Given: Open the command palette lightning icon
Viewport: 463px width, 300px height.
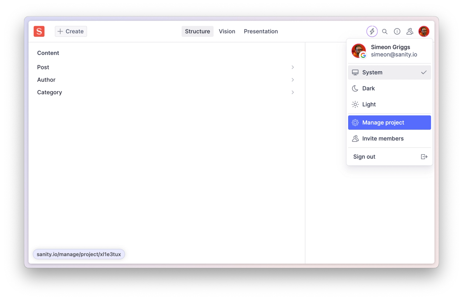Looking at the screenshot, I should 372,31.
